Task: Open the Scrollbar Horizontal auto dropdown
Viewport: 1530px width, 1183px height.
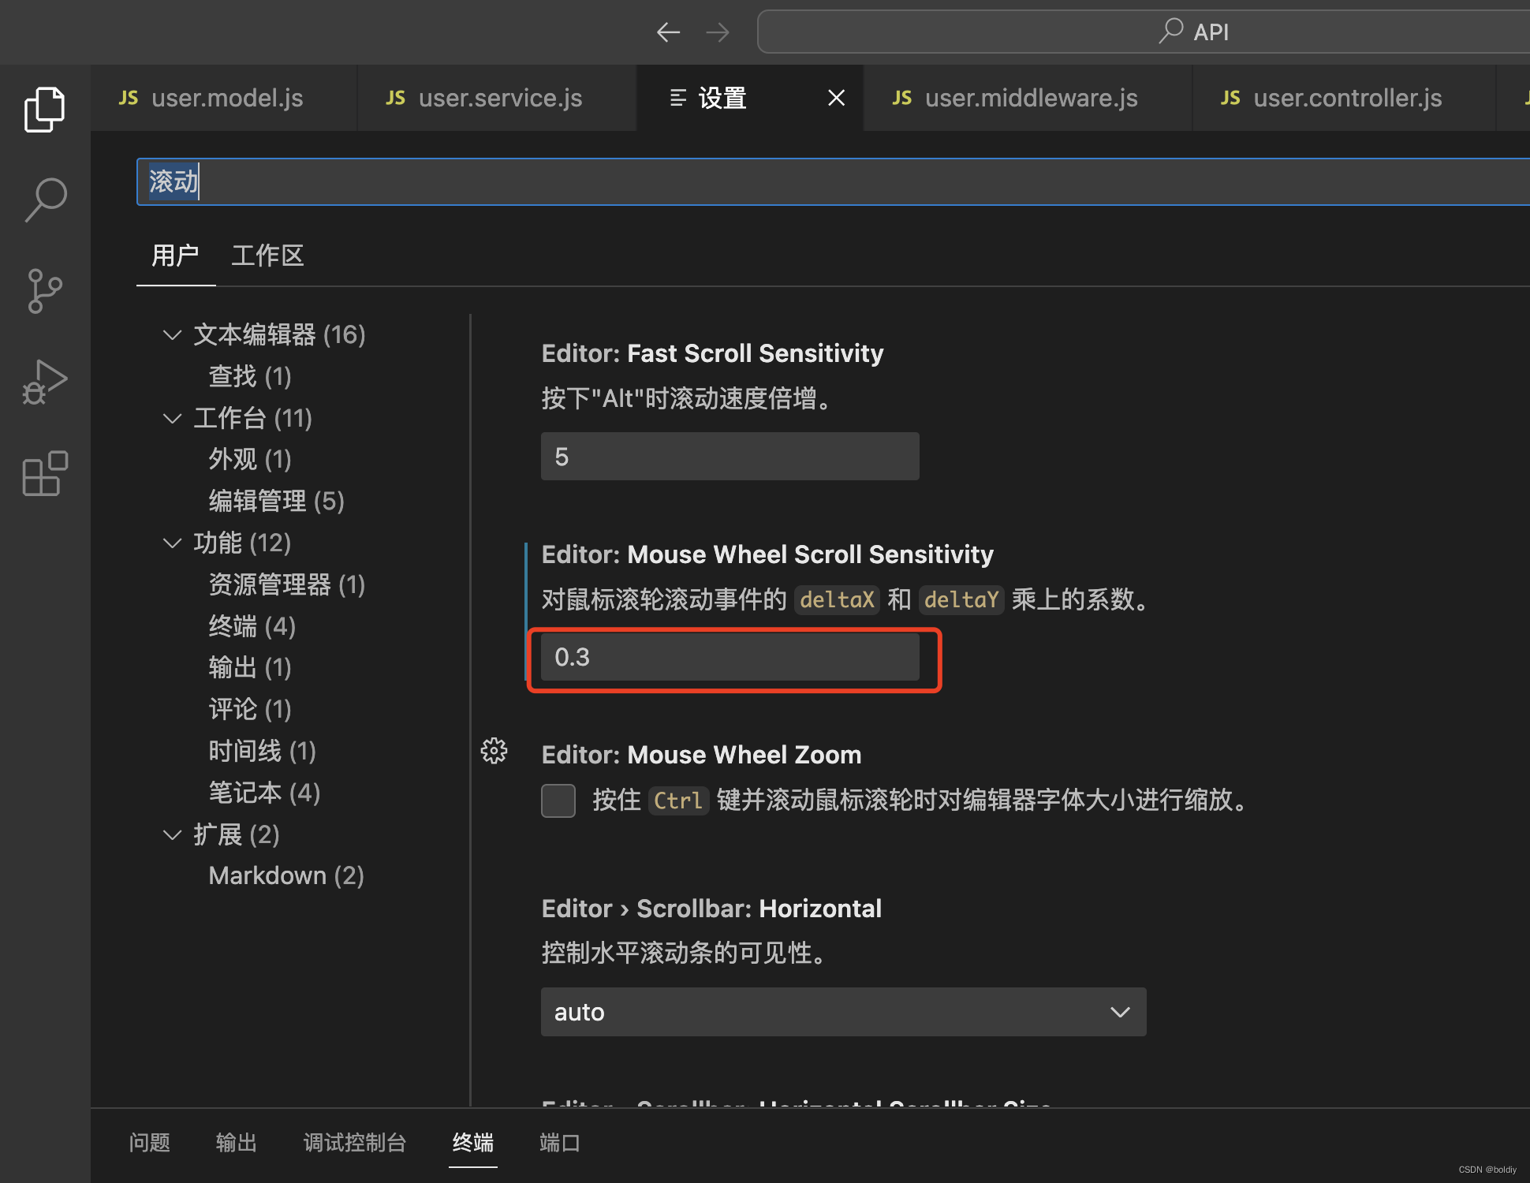Action: point(843,1012)
